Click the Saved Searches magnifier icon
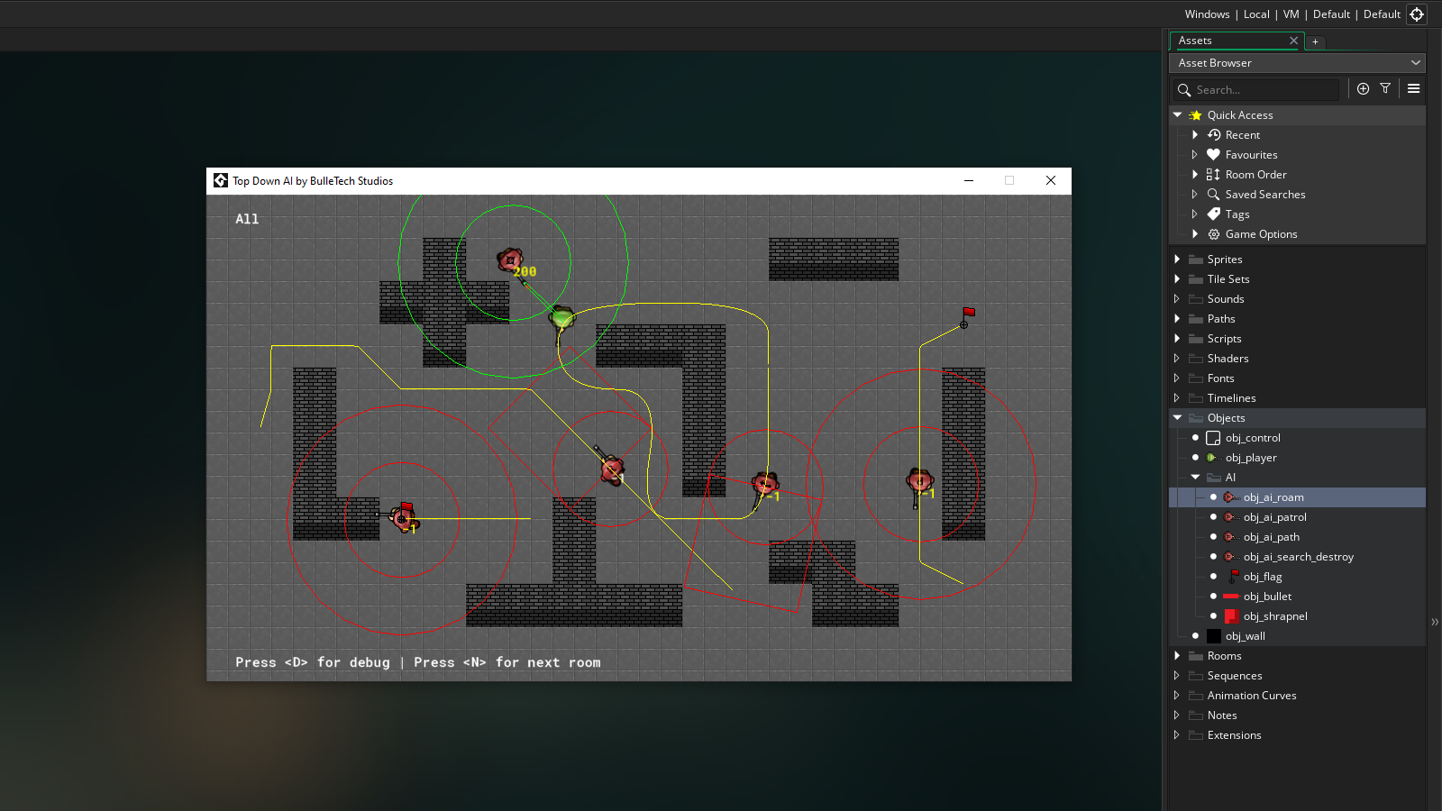1442x811 pixels. 1214,195
